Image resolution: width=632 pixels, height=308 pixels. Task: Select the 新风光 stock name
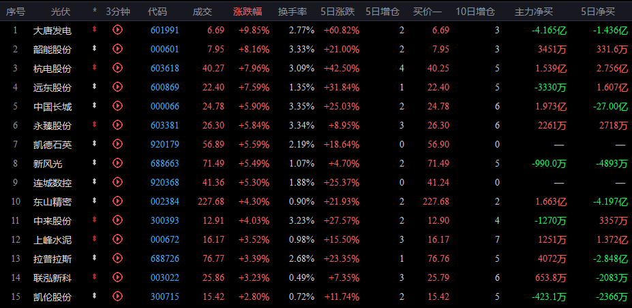pos(48,164)
